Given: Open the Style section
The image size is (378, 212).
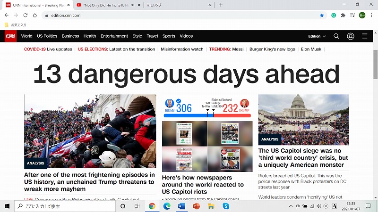Looking at the screenshot, I should pos(137,36).
